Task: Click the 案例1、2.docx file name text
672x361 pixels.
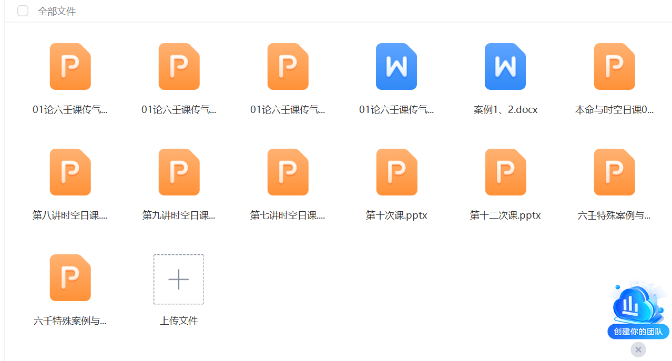Action: pos(505,110)
